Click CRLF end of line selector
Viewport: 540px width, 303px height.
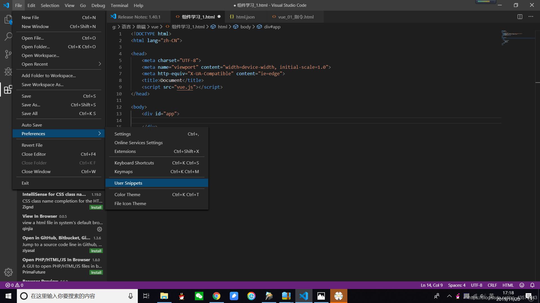(x=492, y=285)
